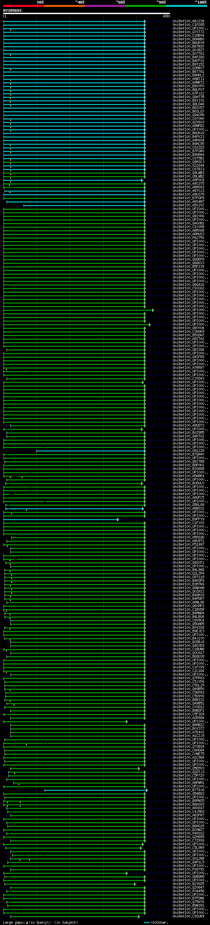Click the UniRef100_Q5KL89 hit name
Screen dimensions: 210x925
(x=188, y=505)
